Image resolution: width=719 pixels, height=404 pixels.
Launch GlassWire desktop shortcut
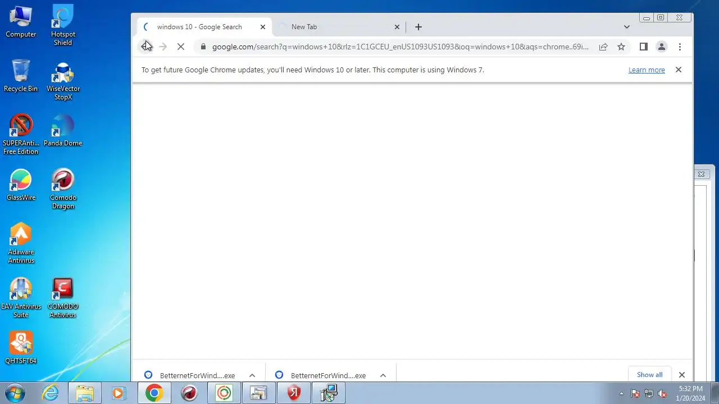[x=21, y=185]
